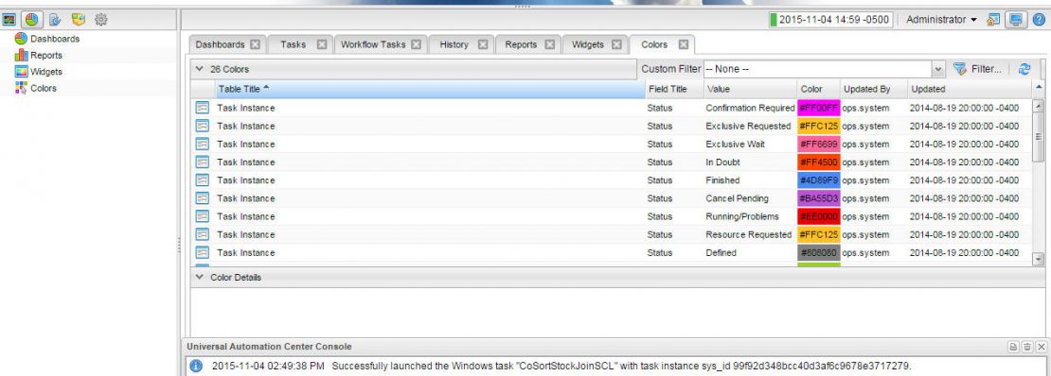
Task: Close the Reports tab
Action: [549, 44]
